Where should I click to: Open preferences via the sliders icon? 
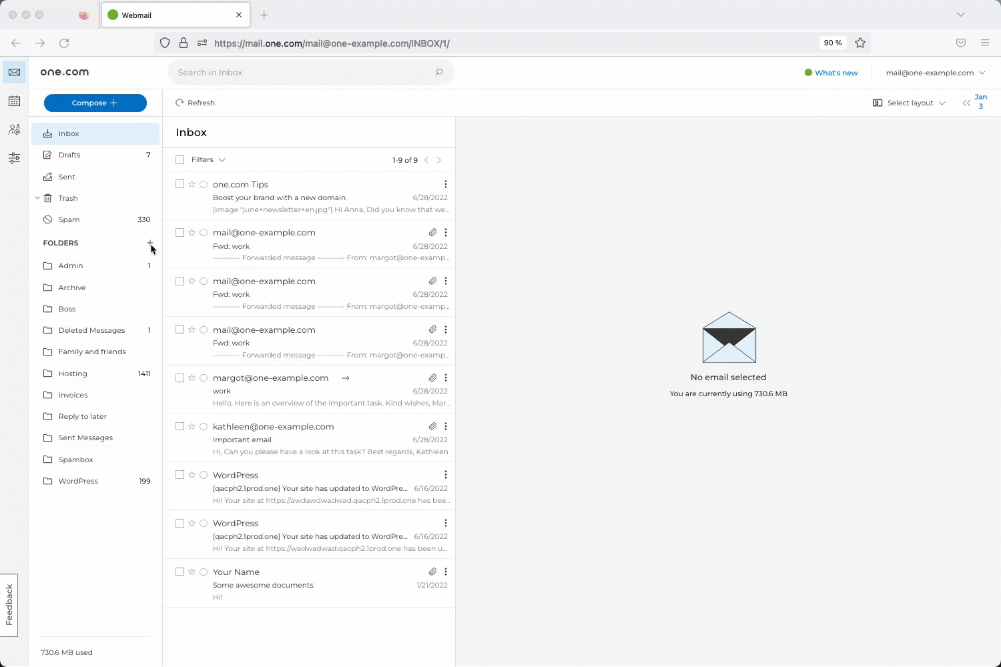14,158
